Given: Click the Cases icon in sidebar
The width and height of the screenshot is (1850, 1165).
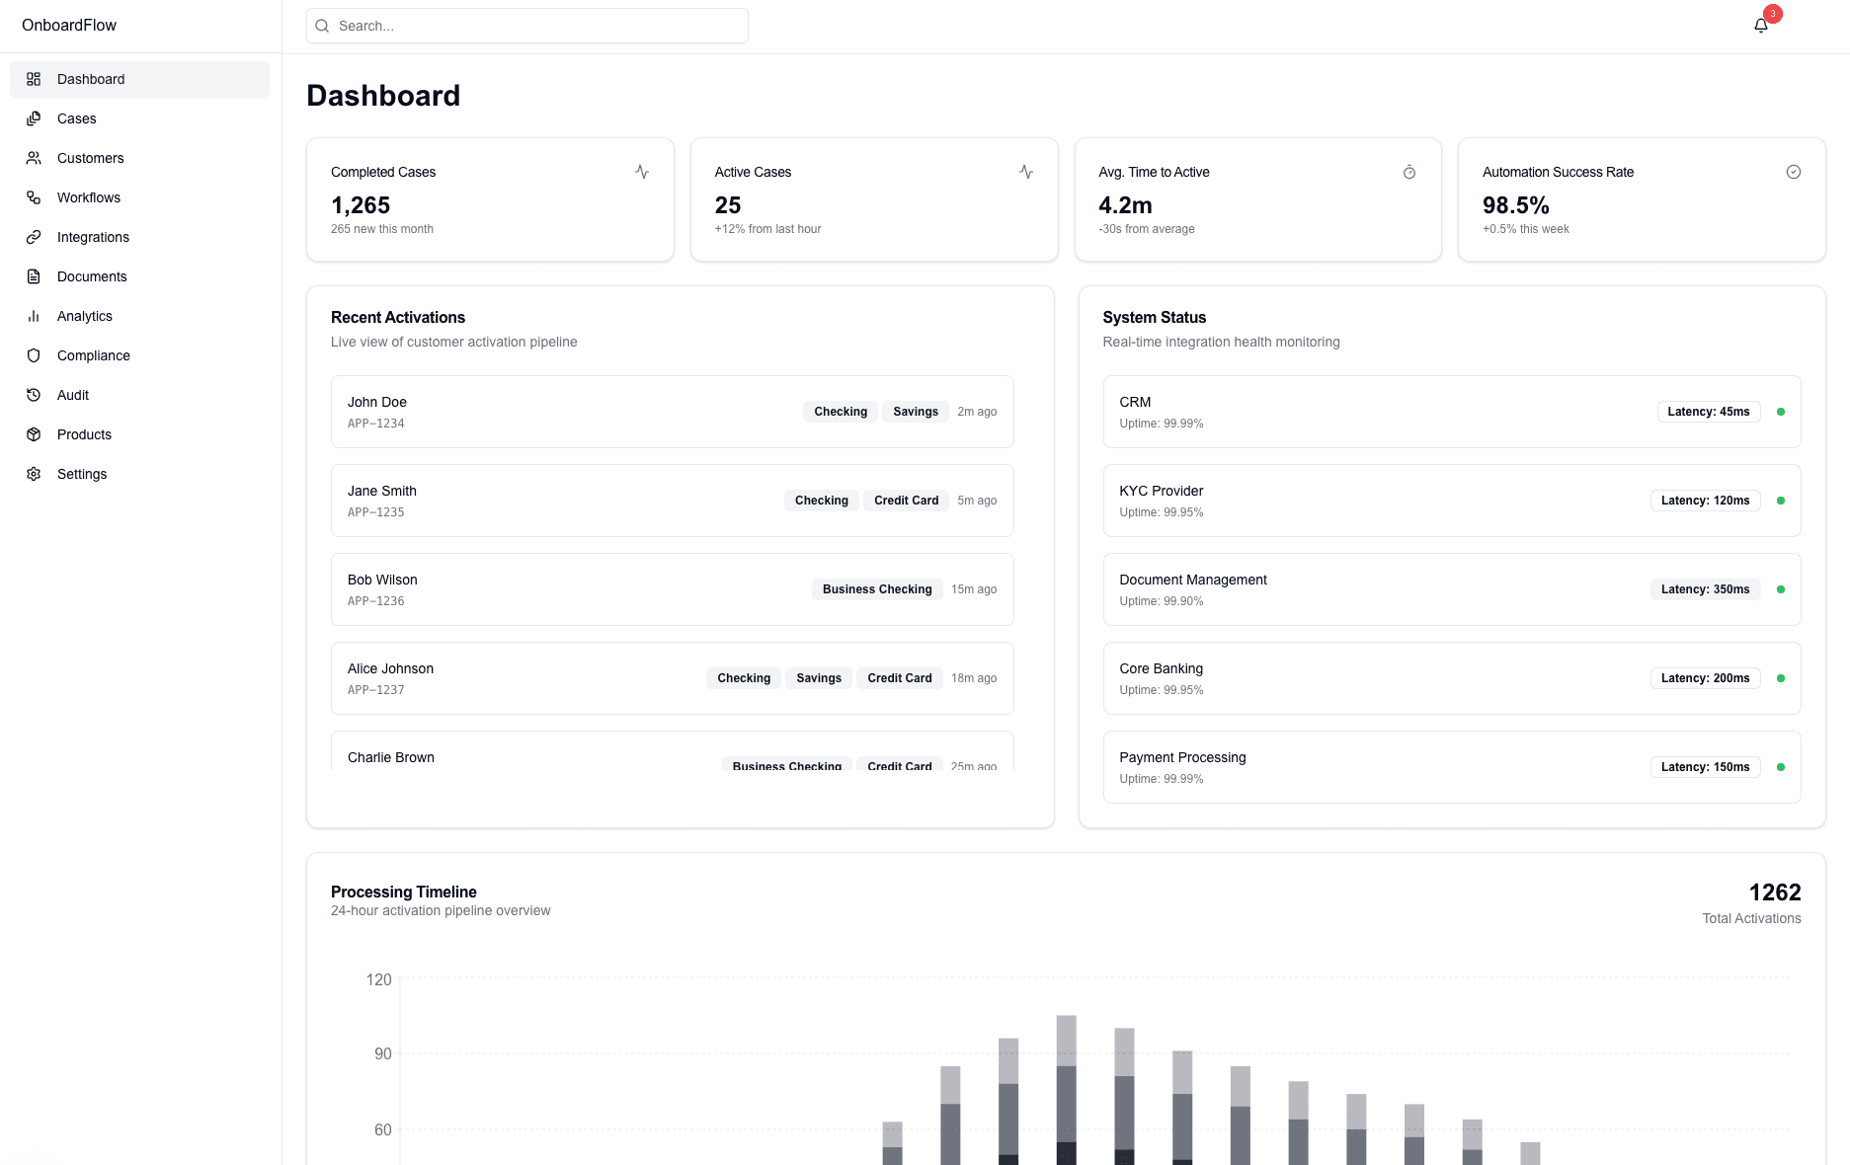Looking at the screenshot, I should pos(34,118).
